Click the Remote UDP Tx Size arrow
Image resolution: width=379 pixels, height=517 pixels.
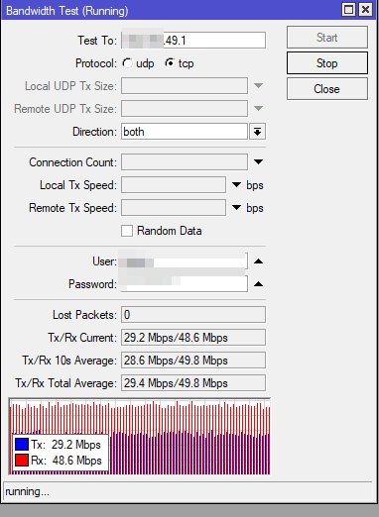point(258,108)
